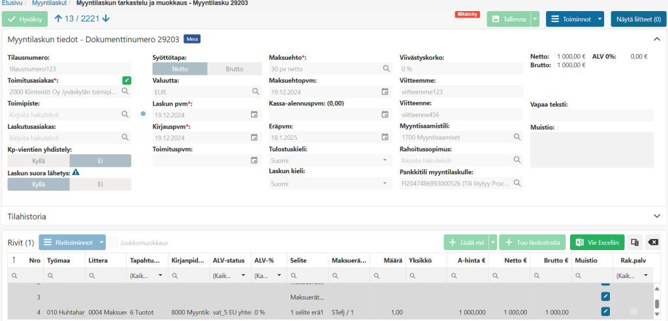Set Kp-vientien yhdistely to Kyllä
Screen dimensions: 668x321
[x=39, y=161]
